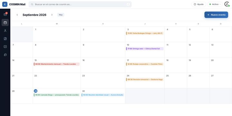Create a Nuevo evento
Image resolution: width=232 pixels, height=116 pixels.
[216, 15]
